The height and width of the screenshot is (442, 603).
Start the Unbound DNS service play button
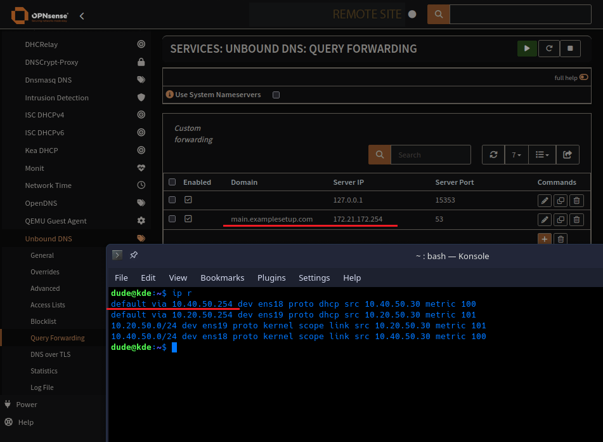[527, 48]
